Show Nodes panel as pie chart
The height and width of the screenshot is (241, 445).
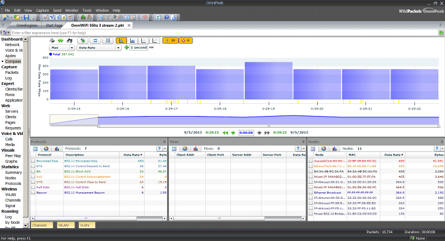324,149
